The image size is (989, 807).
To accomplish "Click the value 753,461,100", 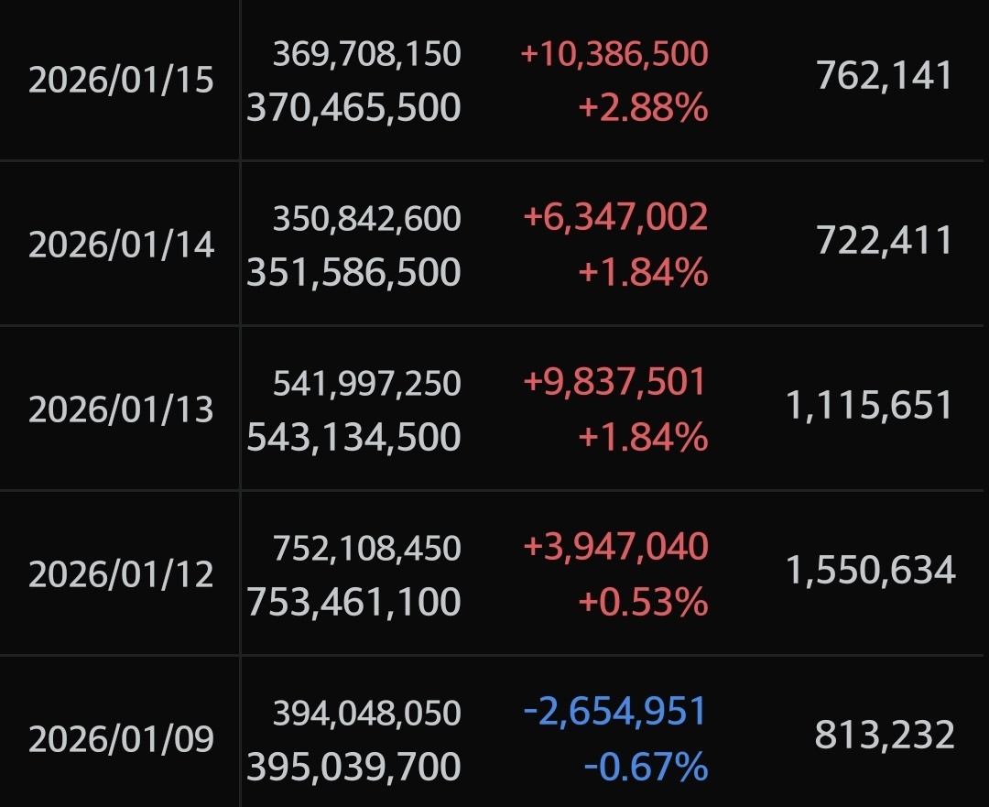I will pos(353,602).
